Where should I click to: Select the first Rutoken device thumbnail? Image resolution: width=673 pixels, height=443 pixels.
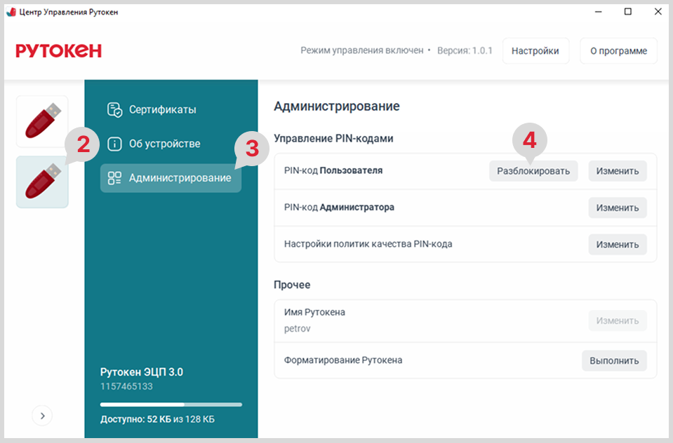coord(42,121)
